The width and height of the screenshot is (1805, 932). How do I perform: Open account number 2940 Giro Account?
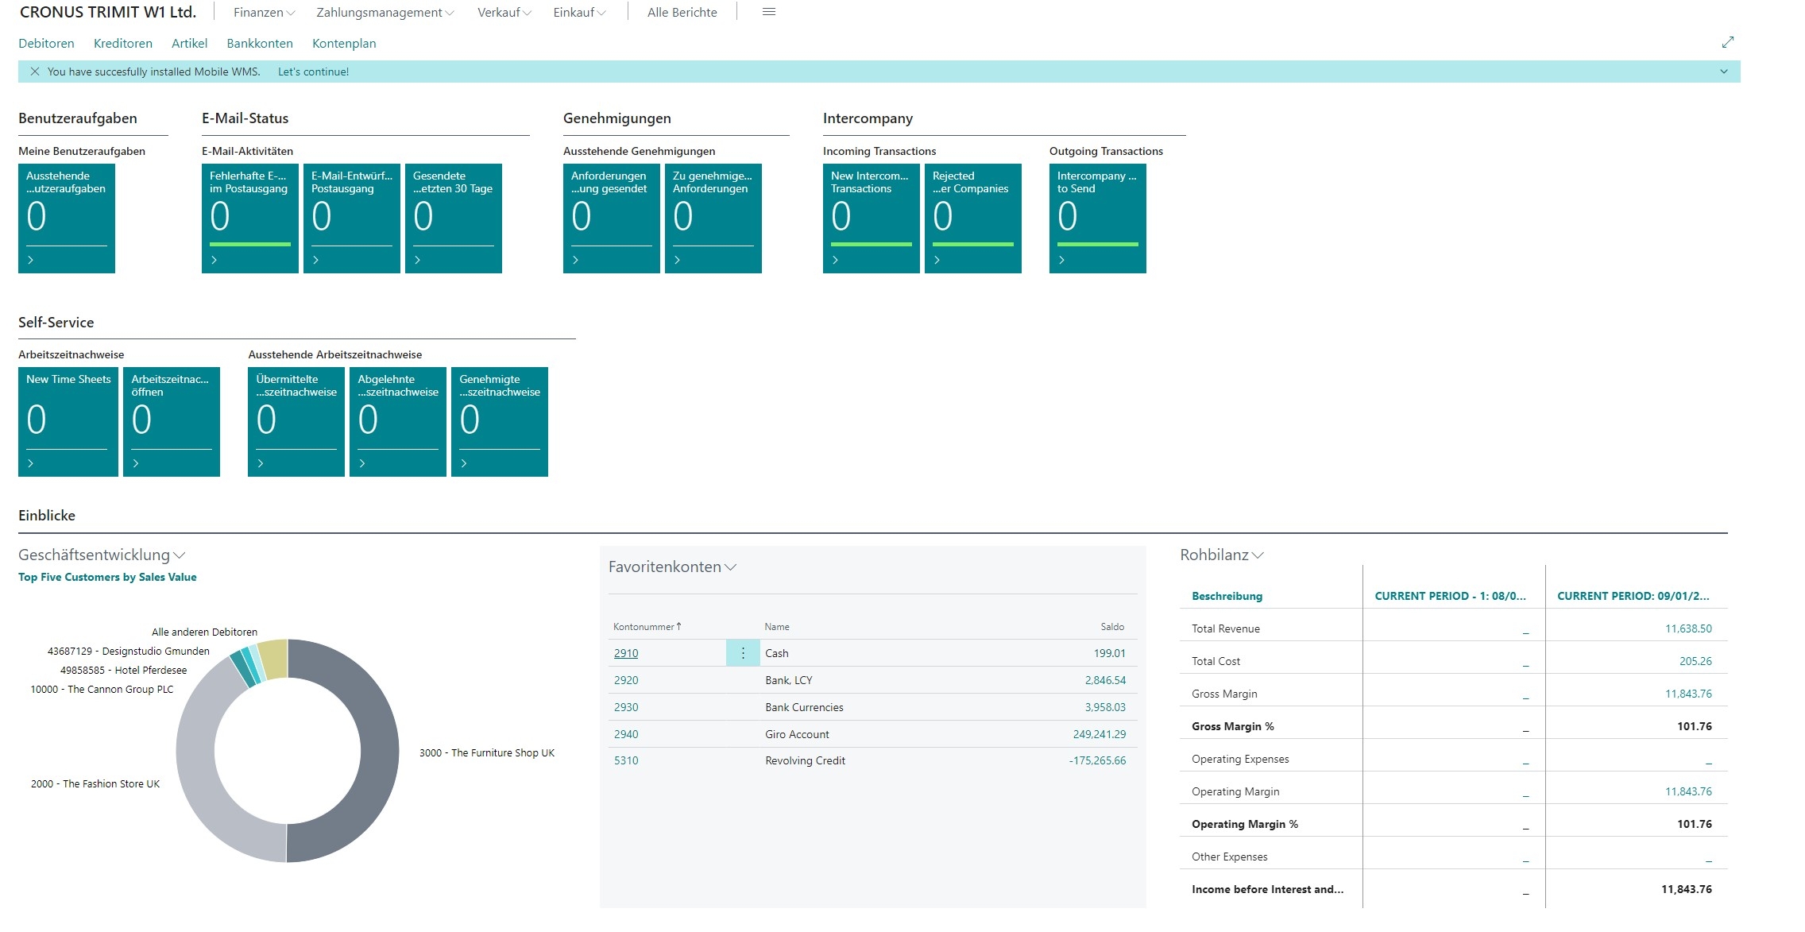point(626,734)
